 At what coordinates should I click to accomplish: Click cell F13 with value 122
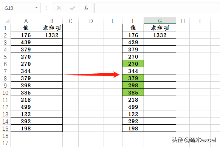coord(133,114)
